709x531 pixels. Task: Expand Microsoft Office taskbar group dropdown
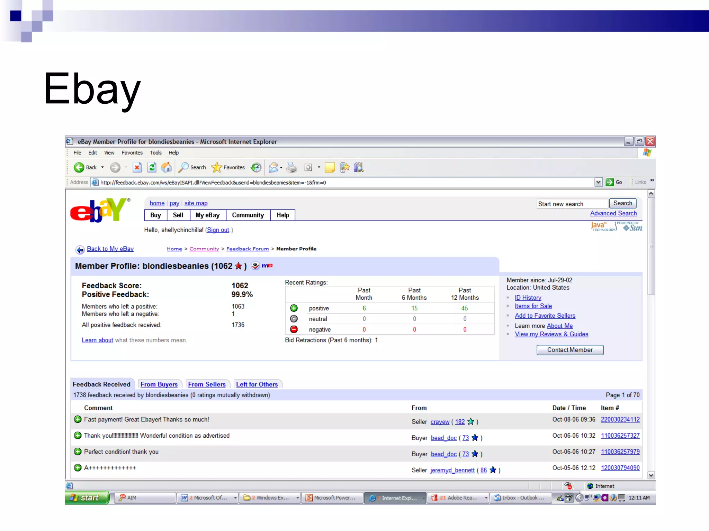click(x=235, y=498)
